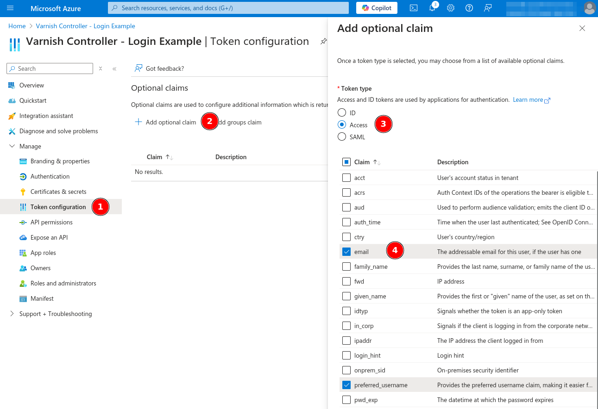This screenshot has width=598, height=409.
Task: Click the Branding & properties icon
Action: pos(23,161)
